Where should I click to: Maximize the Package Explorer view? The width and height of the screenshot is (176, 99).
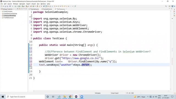[26, 9]
